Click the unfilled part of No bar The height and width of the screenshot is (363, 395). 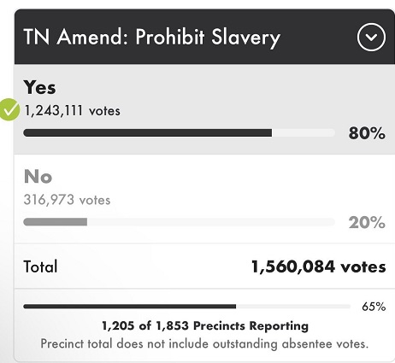[211, 222]
